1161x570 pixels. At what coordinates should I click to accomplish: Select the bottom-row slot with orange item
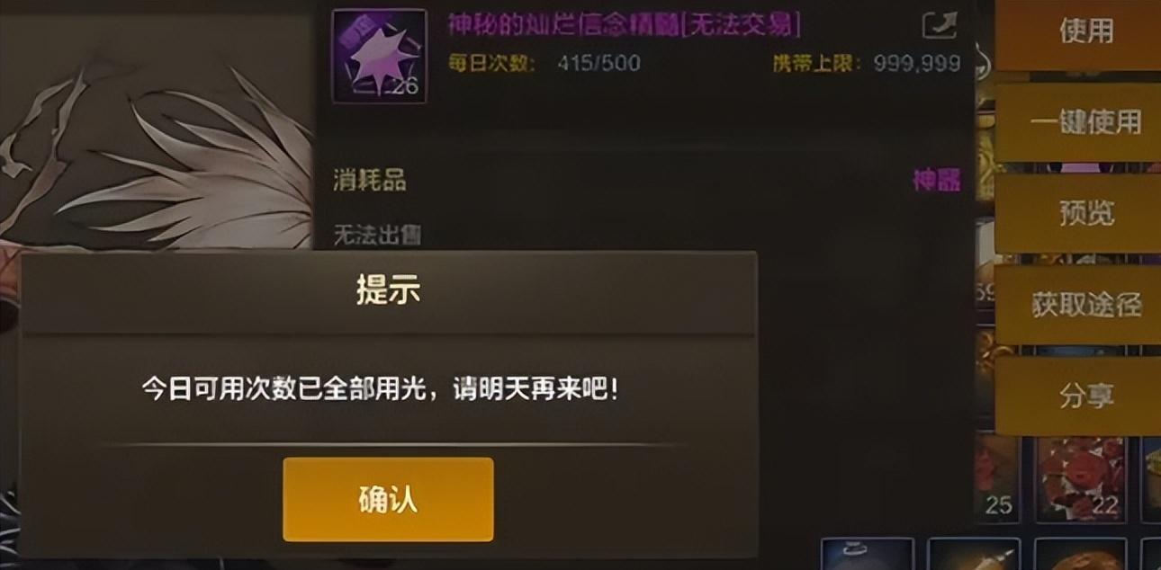point(1081,554)
